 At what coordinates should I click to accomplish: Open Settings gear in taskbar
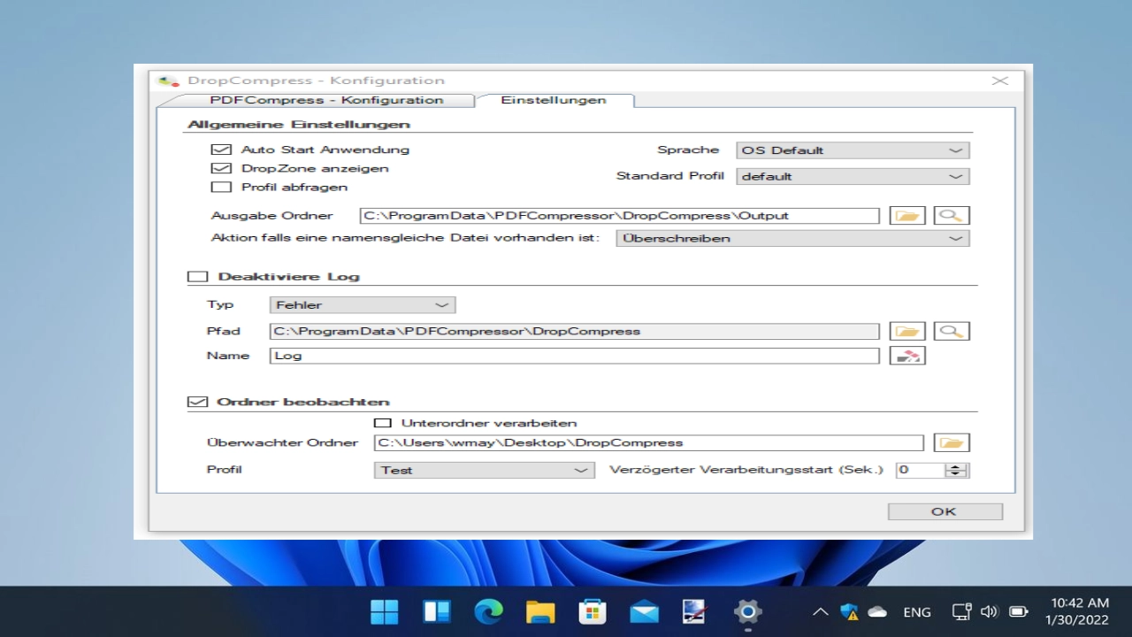(748, 611)
